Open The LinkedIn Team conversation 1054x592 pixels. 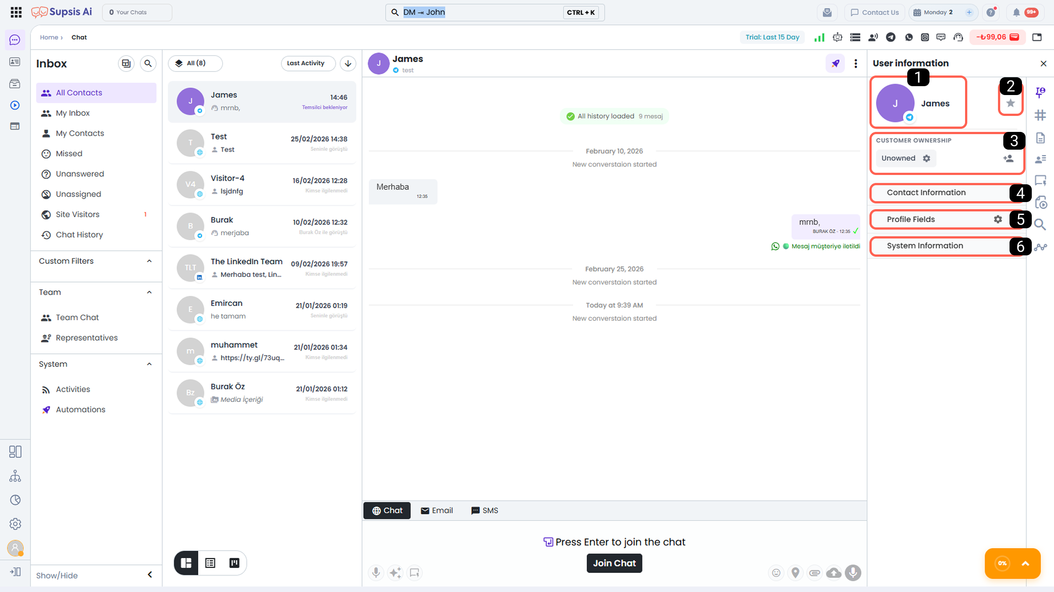(x=262, y=268)
